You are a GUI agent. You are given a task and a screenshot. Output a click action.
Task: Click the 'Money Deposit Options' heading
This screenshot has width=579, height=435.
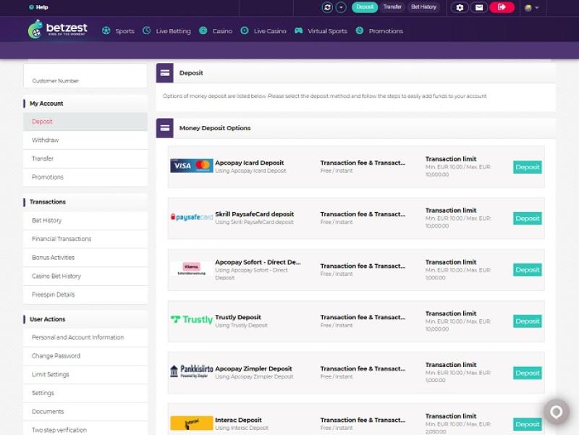[x=215, y=128]
